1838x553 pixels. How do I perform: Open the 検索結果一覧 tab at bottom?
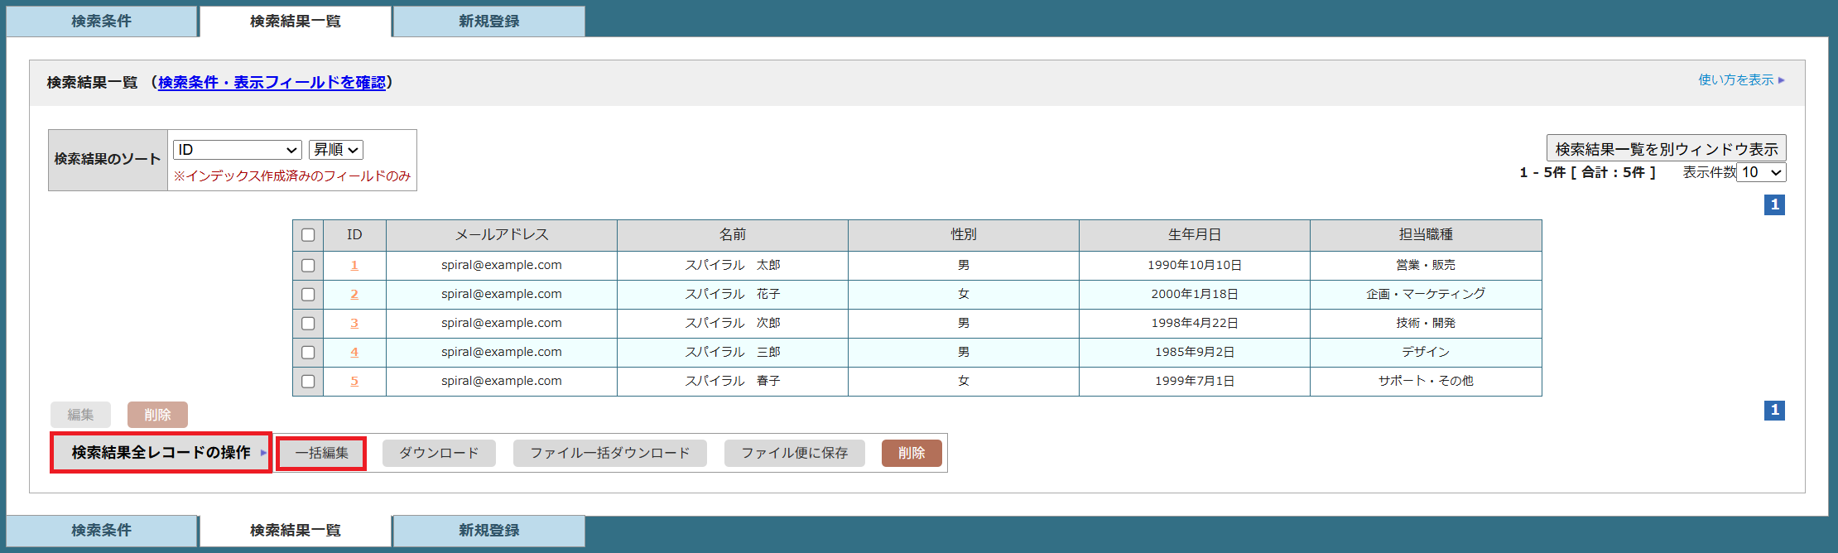click(296, 531)
